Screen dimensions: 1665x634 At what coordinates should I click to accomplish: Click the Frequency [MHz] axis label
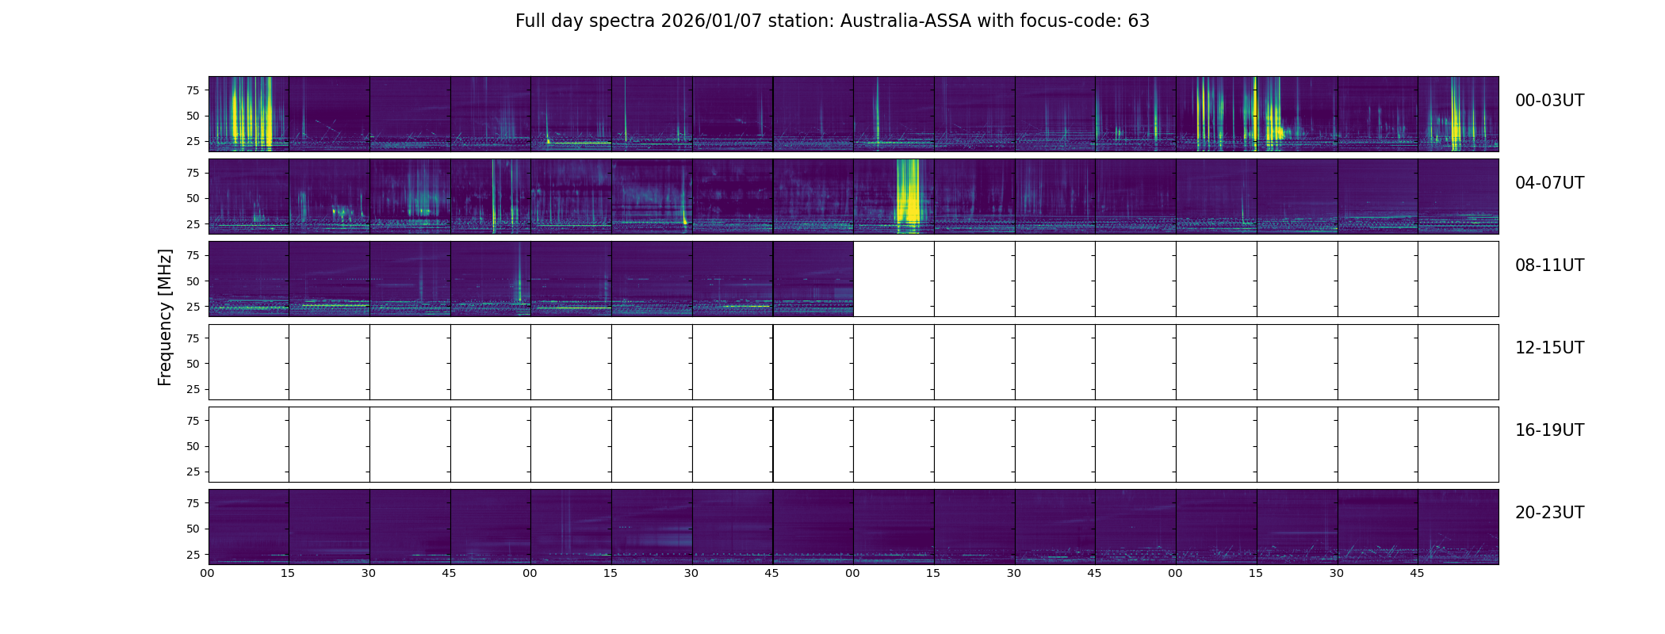165,317
